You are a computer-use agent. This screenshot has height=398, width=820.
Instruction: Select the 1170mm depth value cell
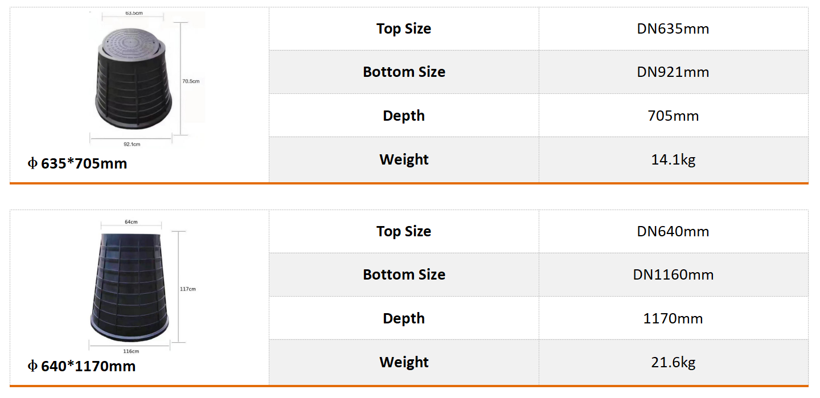tap(673, 318)
